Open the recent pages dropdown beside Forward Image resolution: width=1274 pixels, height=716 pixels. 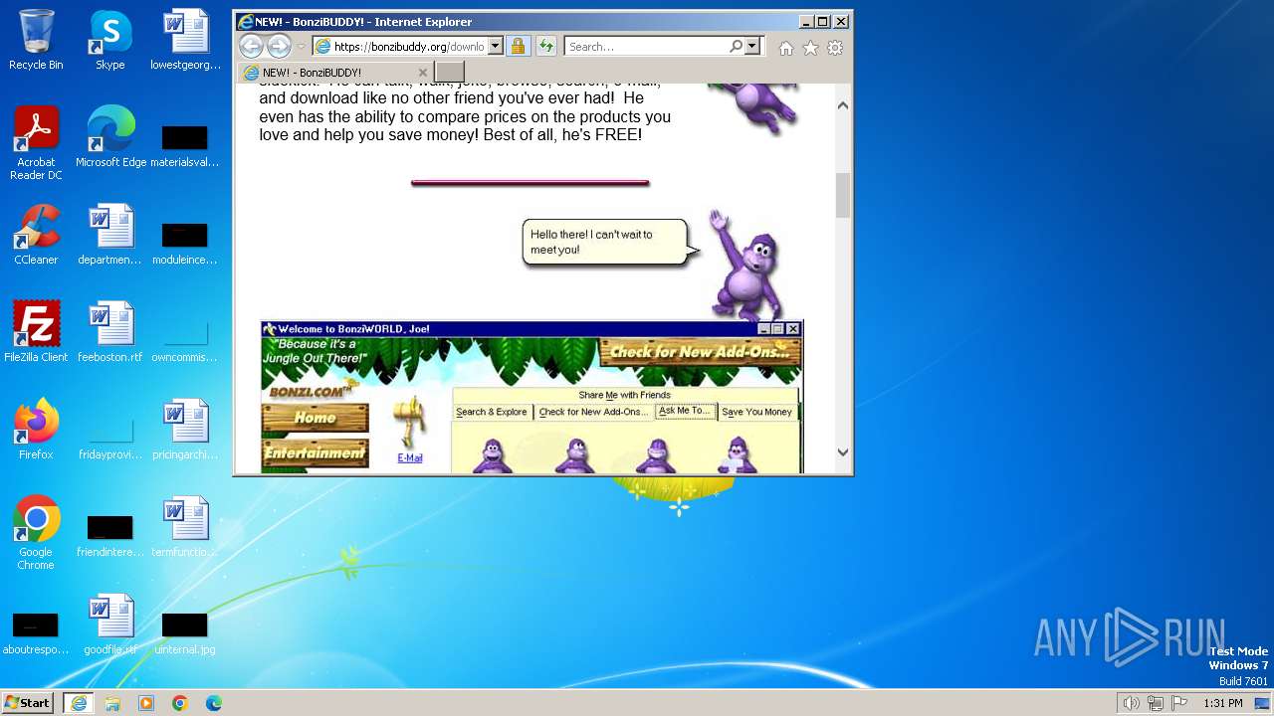tap(302, 47)
